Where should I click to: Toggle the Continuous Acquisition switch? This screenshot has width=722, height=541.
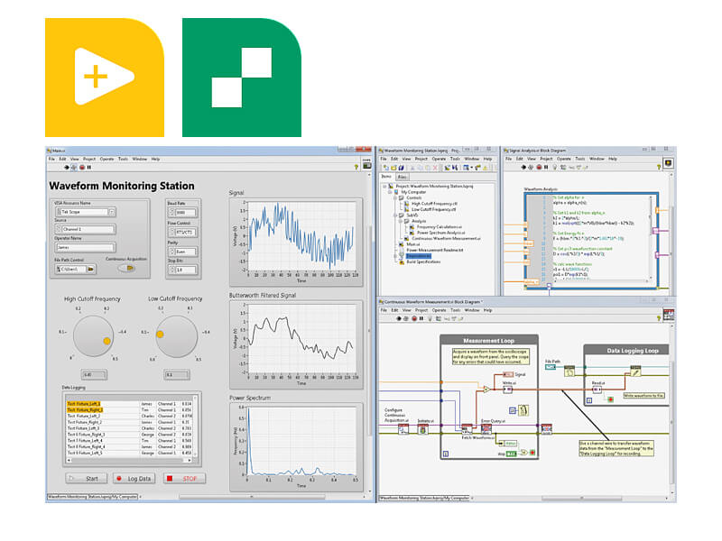[126, 268]
